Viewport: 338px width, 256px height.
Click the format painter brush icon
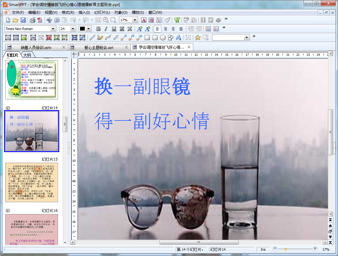coord(168,20)
